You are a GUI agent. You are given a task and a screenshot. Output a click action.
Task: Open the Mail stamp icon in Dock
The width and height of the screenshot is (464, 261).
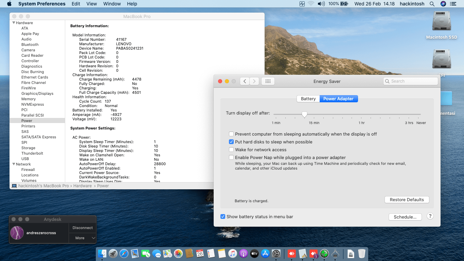135,254
